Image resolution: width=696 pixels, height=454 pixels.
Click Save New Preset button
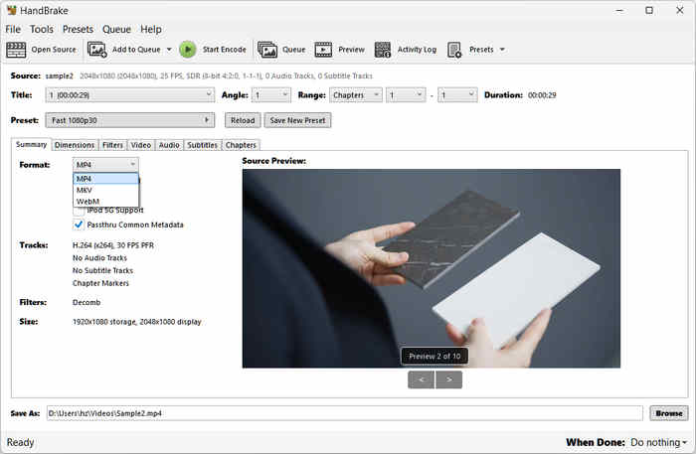point(297,120)
